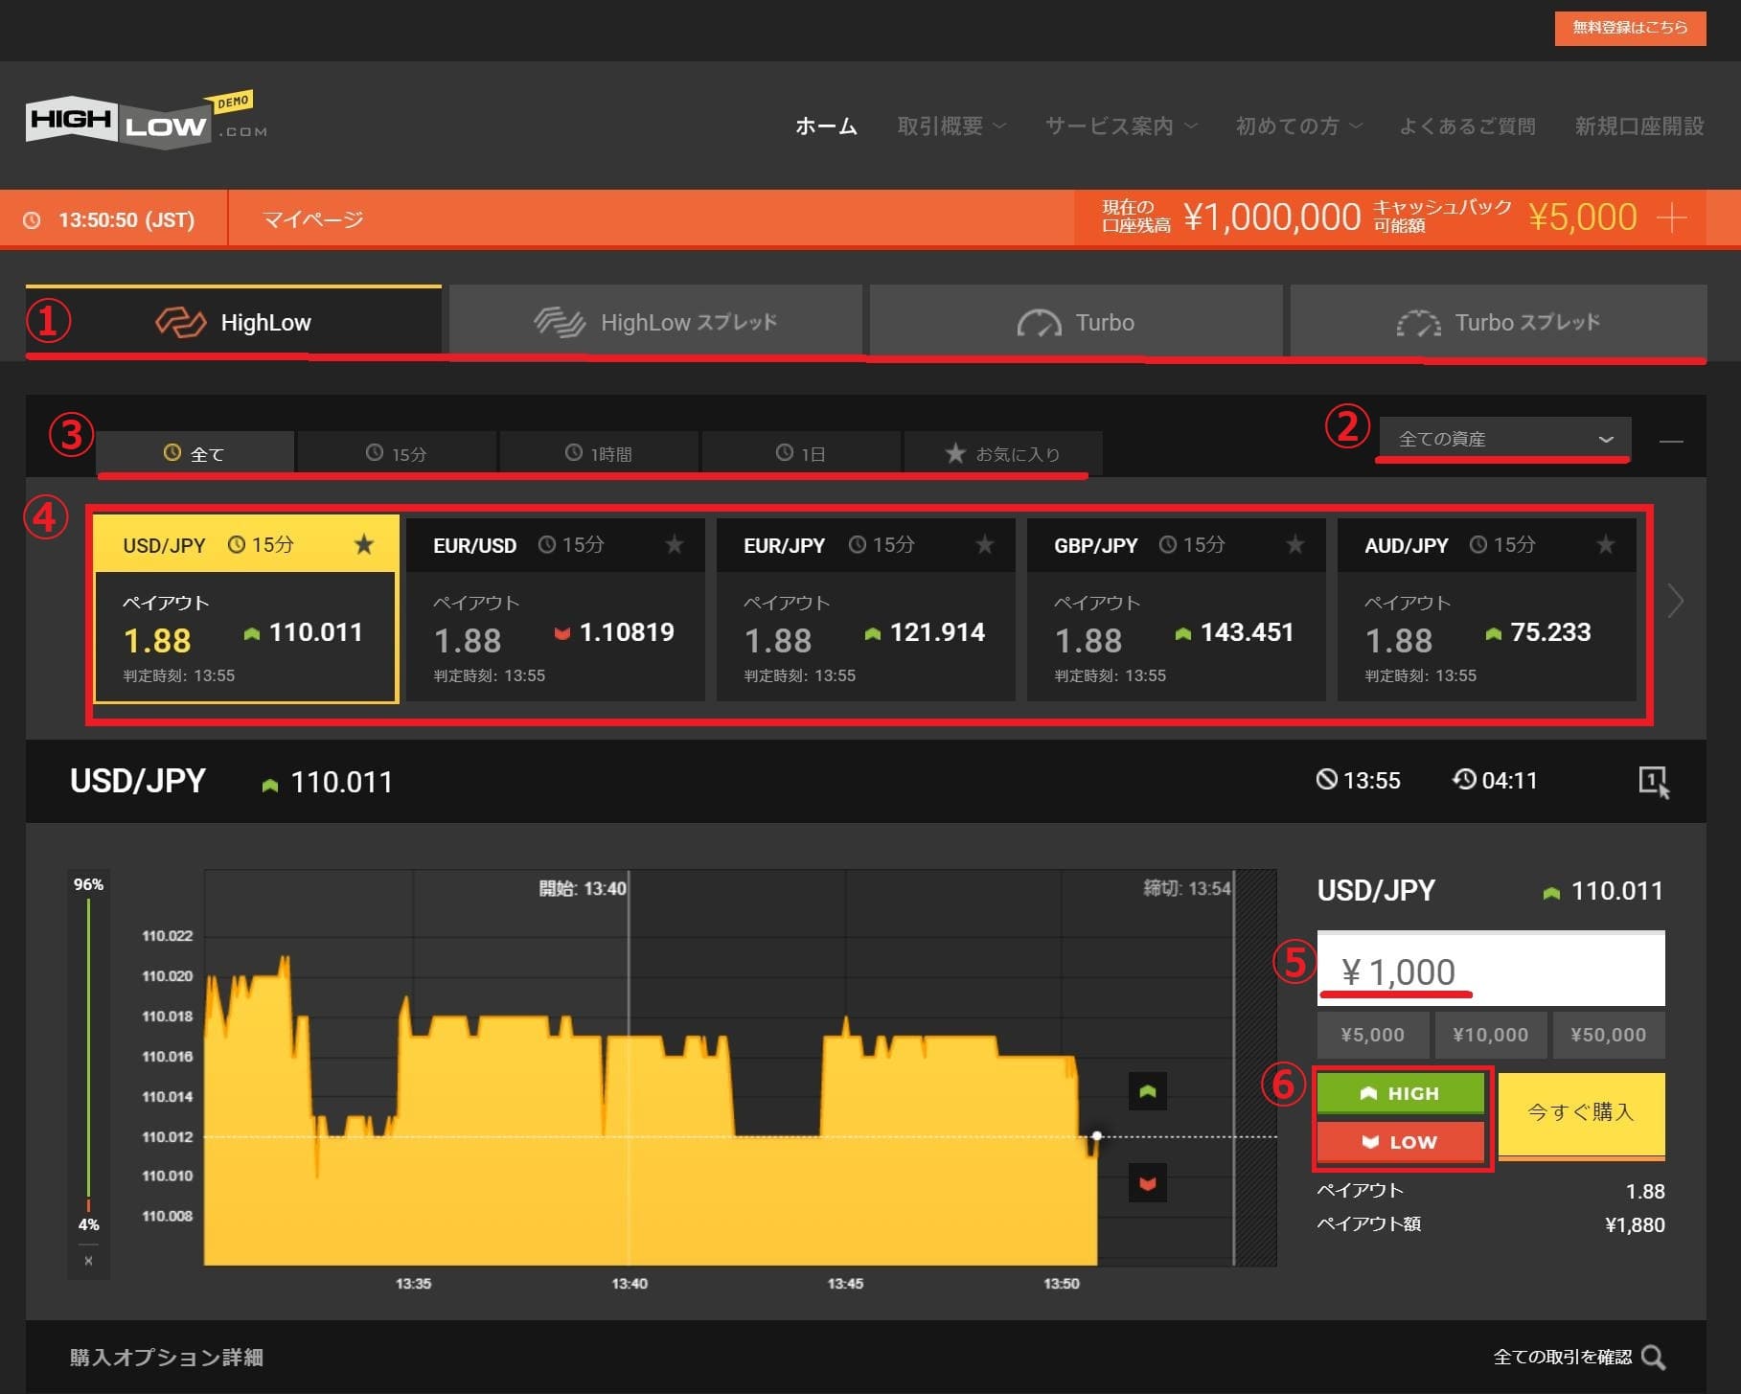Image resolution: width=1741 pixels, height=1394 pixels.
Task: Expand the 取引概要 menu
Action: (x=951, y=126)
